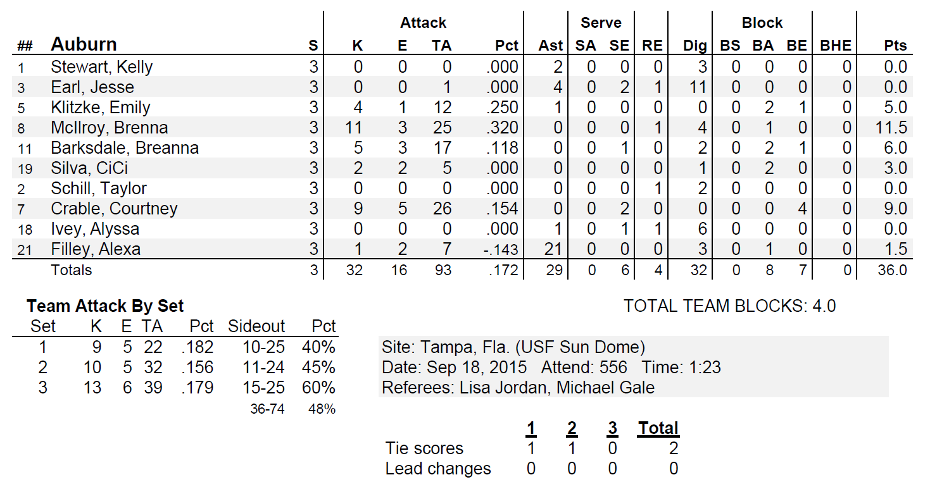The image size is (930, 482).
Task: Select the BHE column header
Action: point(836,46)
